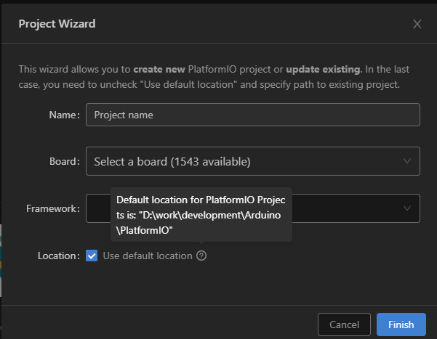Image resolution: width=437 pixels, height=339 pixels.
Task: Click the "Framework:" field label
Action: (x=52, y=208)
